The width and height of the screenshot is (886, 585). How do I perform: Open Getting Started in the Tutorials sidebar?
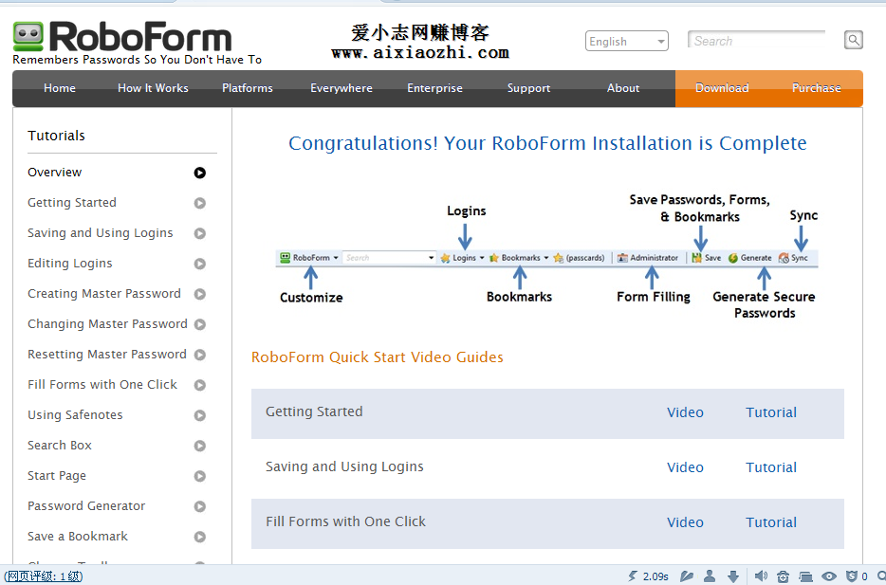(72, 203)
